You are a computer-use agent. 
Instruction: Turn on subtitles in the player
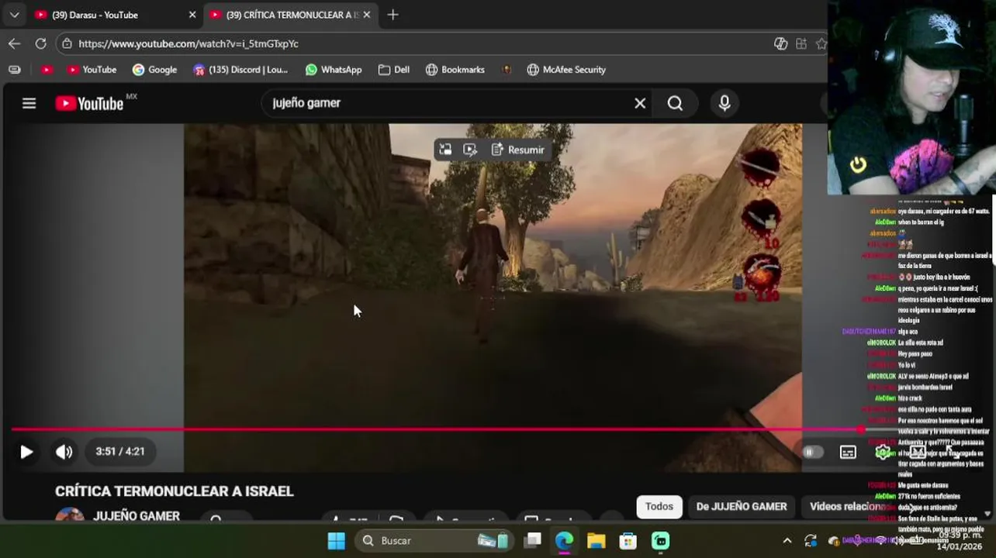[848, 452]
